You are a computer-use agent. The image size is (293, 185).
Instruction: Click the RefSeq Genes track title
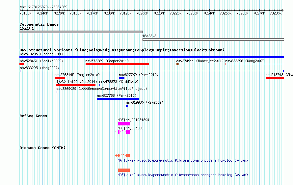[33, 116]
